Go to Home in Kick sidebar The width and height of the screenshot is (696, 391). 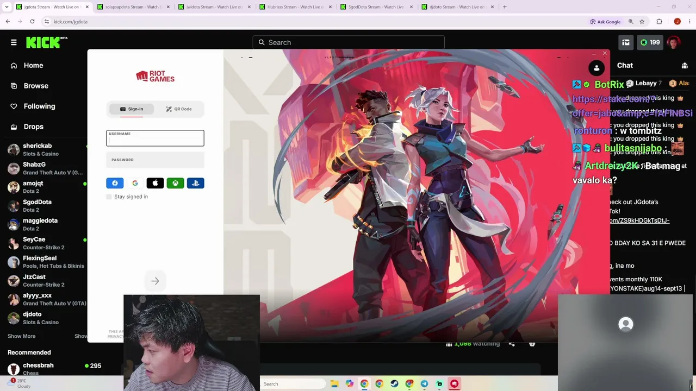pos(33,65)
